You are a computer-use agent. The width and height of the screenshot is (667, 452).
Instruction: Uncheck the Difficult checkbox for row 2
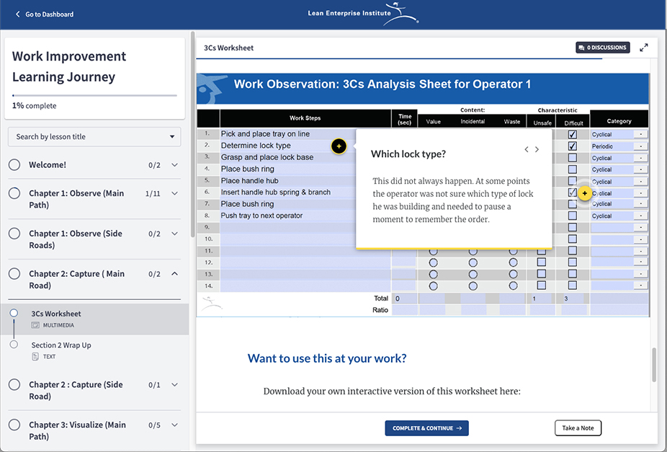click(572, 146)
